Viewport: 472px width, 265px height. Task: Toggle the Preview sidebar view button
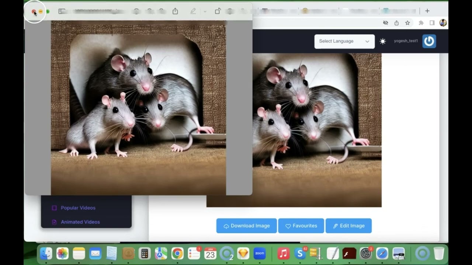point(62,11)
